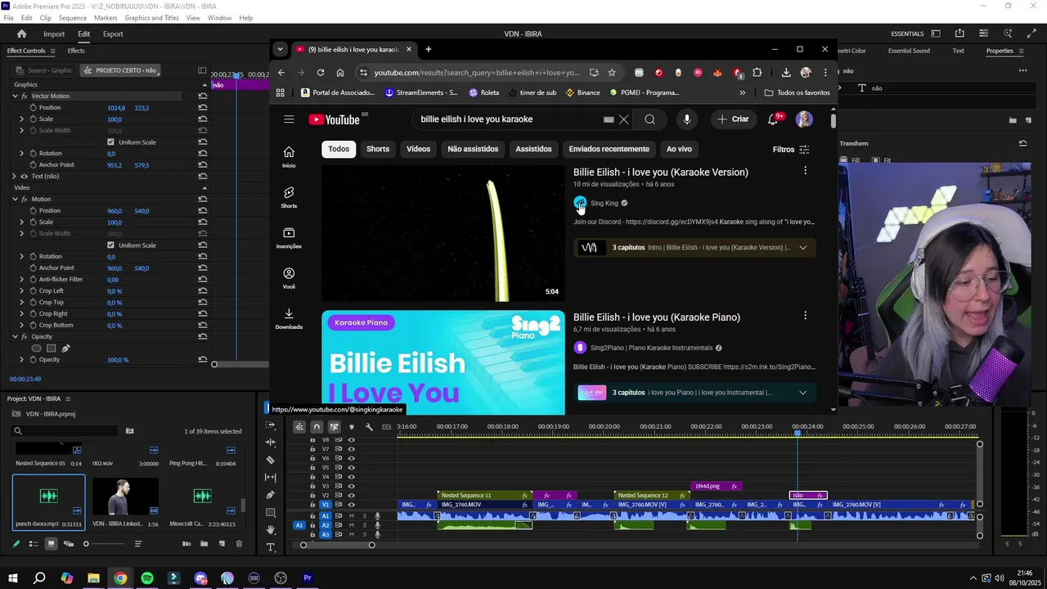Toggle insert sequences as nests icon
The width and height of the screenshot is (1047, 589).
tap(299, 427)
